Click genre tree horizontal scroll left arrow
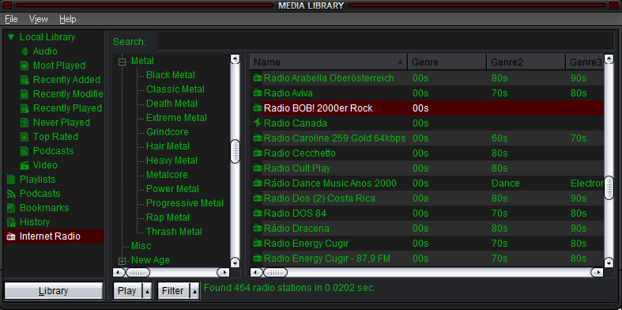The image size is (622, 310). pos(119,273)
